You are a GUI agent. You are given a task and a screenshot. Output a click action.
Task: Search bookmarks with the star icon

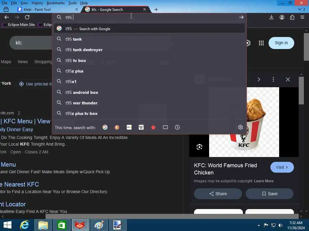coord(153,127)
